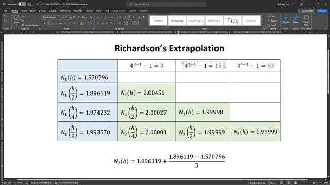Apply Bold formatting
The image size is (330, 185).
pos(45,23)
